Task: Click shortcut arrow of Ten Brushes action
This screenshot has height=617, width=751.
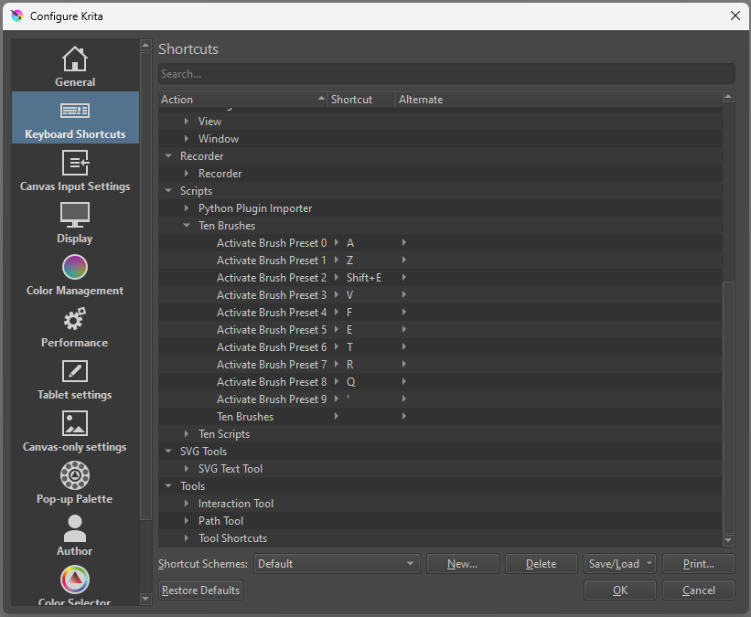Action: (337, 417)
